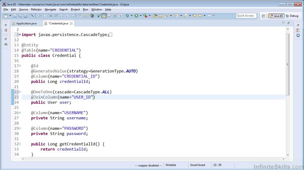The image size is (304, 170).
Task: Click in the Quick Access field
Action: click(246, 16)
